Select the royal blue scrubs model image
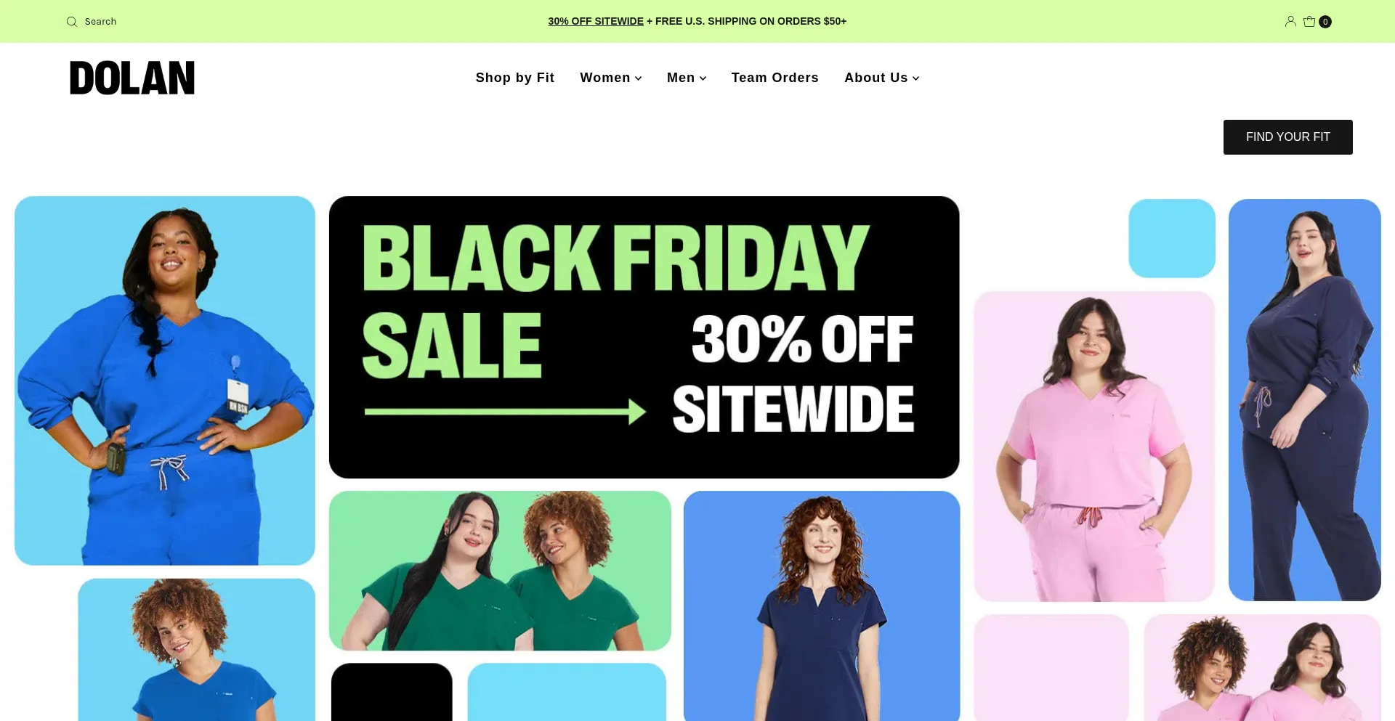1395x721 pixels. point(165,380)
